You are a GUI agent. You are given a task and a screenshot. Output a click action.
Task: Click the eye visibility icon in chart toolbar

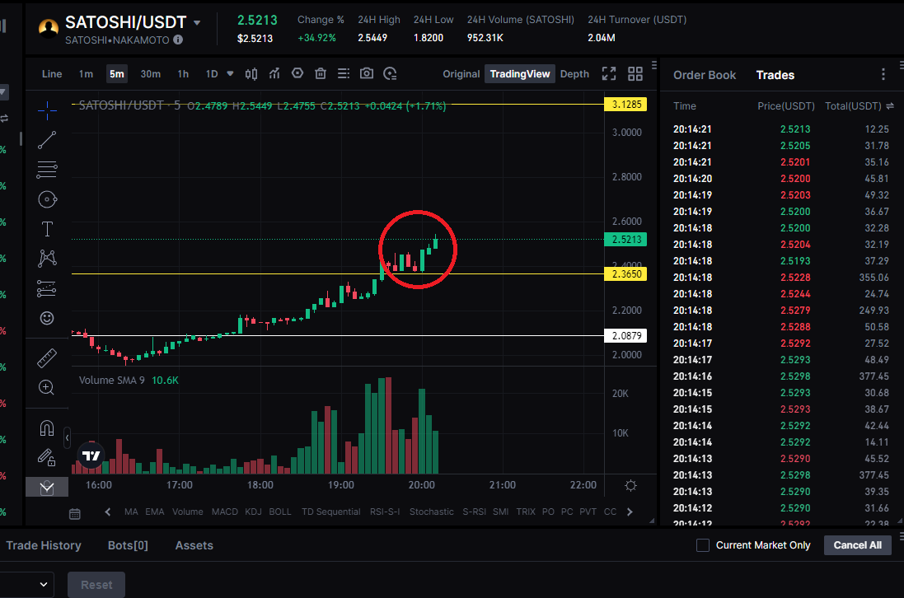tap(297, 73)
